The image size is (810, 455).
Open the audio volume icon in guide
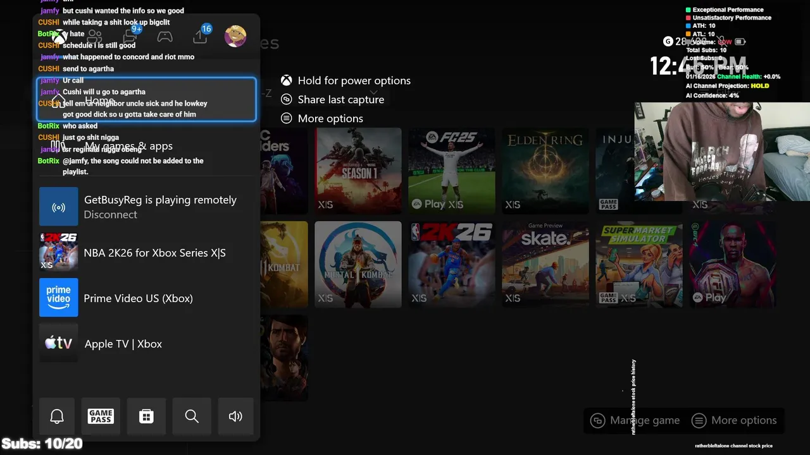[x=235, y=416]
